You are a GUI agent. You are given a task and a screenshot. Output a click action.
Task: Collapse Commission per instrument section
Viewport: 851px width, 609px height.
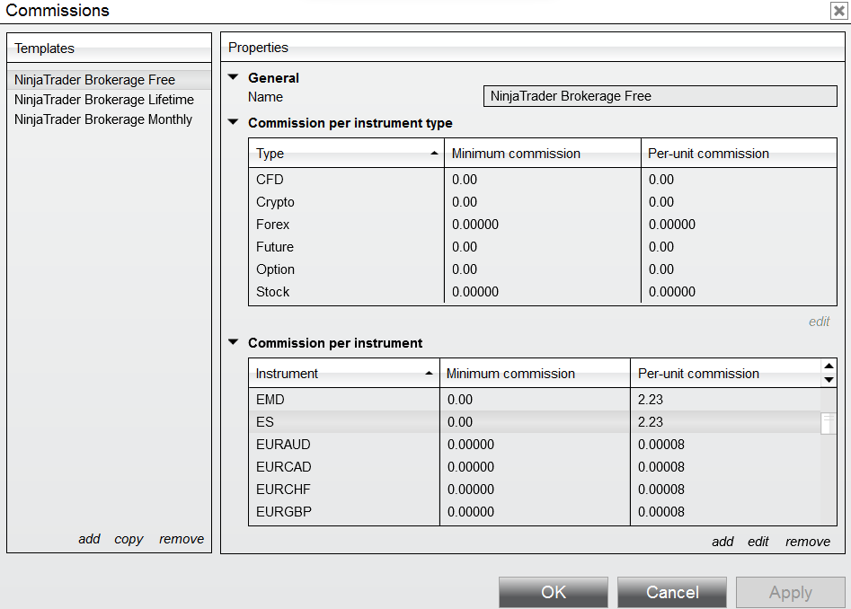[234, 342]
